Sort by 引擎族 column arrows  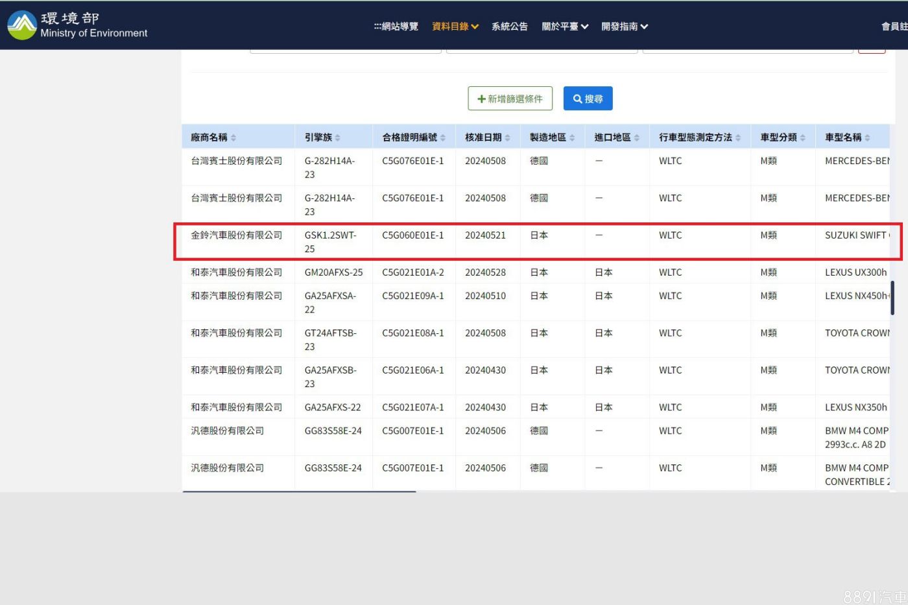338,137
